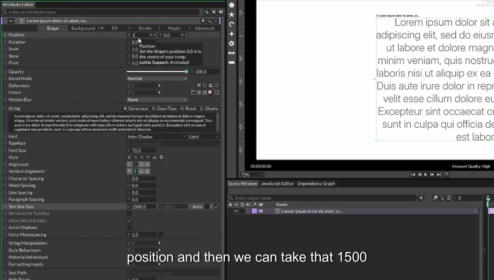This screenshot has width=494, height=280.
Task: Open text style settings gear
Action: (161, 157)
